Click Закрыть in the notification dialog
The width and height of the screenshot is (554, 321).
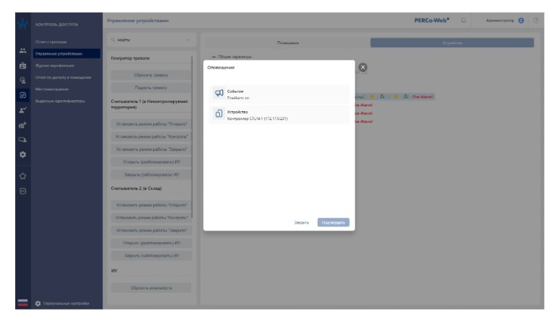tap(301, 222)
